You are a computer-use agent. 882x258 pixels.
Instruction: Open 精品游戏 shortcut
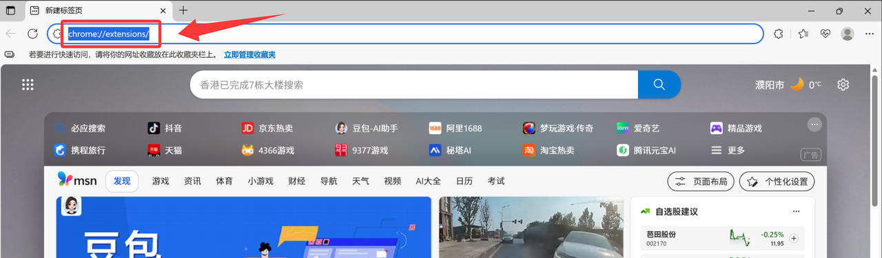coord(736,128)
